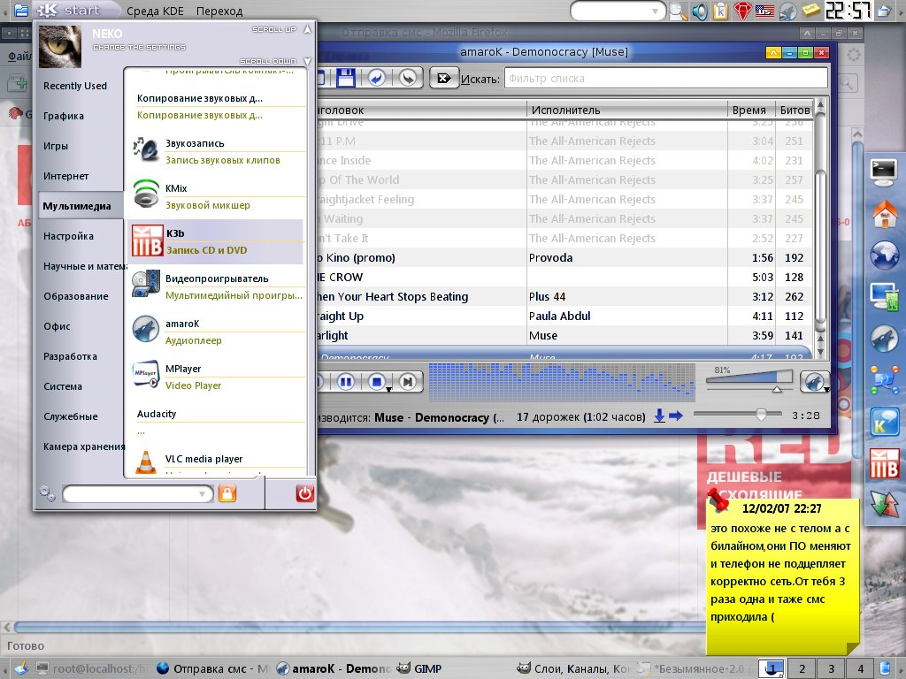Open the Графика menu category
Image resolution: width=906 pixels, height=679 pixels.
tap(64, 116)
